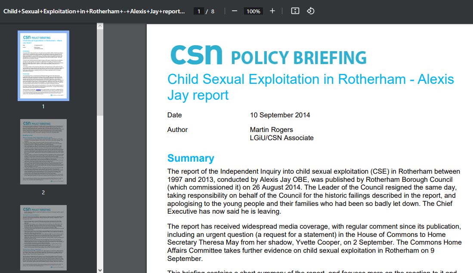Click the 'Author' label
473x273 pixels.
coord(177,129)
